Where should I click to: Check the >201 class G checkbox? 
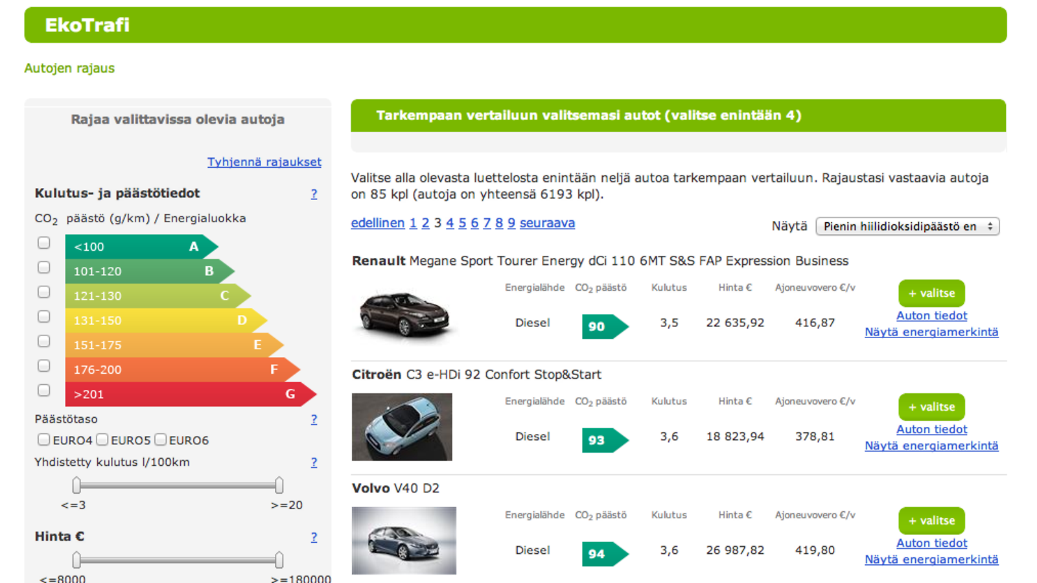tap(43, 391)
